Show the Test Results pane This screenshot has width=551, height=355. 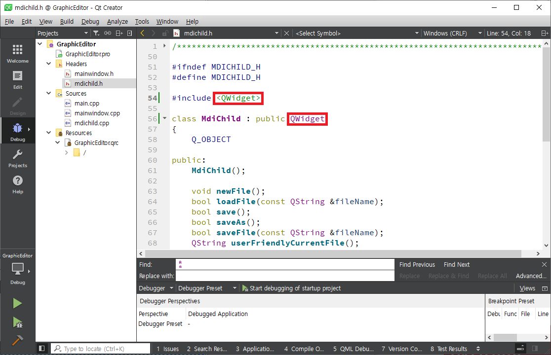[449, 349]
